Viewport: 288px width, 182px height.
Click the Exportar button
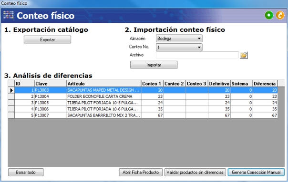tap(47, 39)
